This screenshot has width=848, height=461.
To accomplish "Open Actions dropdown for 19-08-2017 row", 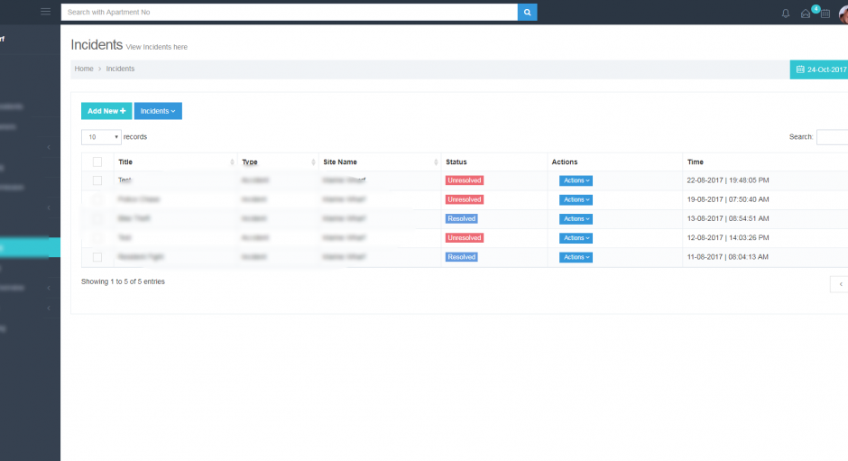I will tap(576, 199).
